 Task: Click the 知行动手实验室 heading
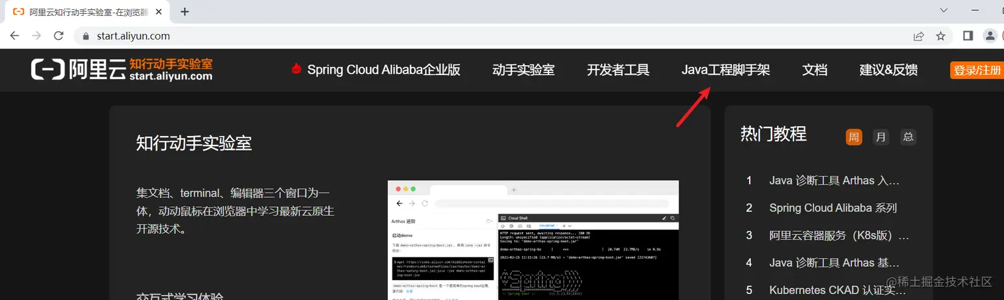194,143
